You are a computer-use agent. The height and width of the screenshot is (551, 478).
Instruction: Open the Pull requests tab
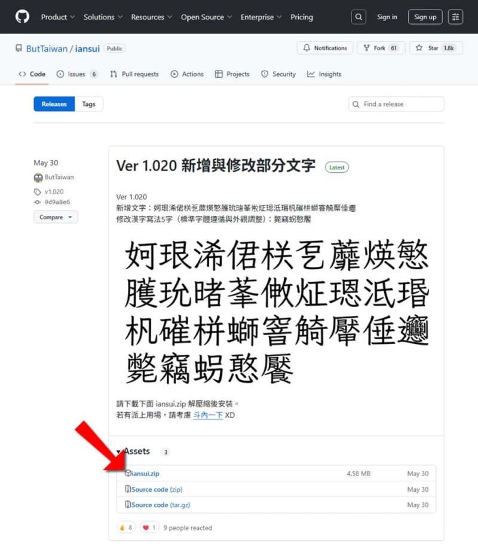[134, 74]
